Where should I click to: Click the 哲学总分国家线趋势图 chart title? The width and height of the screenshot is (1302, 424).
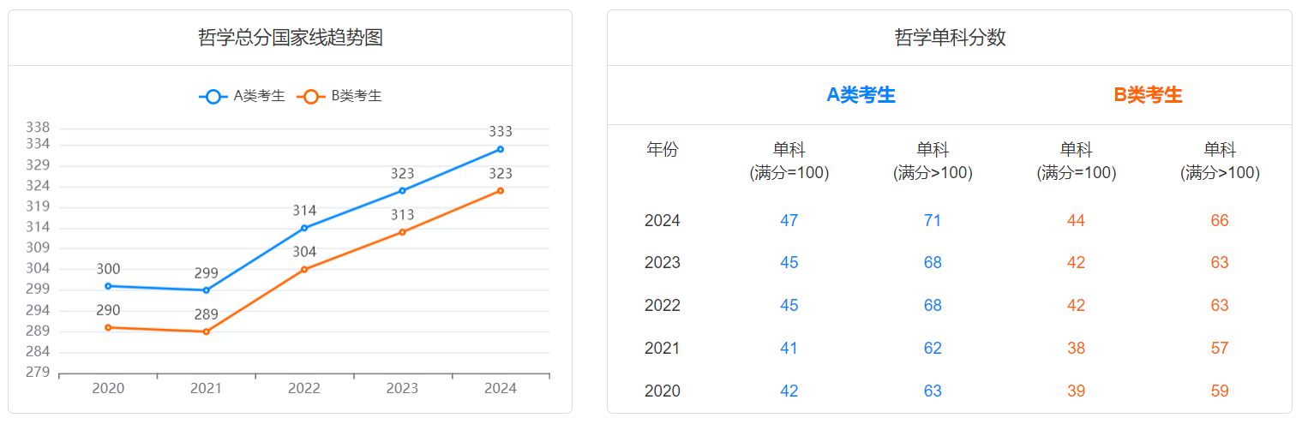[x=290, y=38]
